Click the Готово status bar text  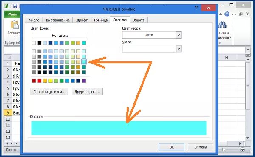tap(11, 149)
